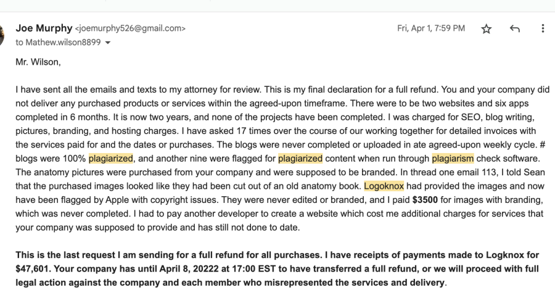Star this email from Joe Murphy
Screen dimensions: 555x298
tap(487, 29)
